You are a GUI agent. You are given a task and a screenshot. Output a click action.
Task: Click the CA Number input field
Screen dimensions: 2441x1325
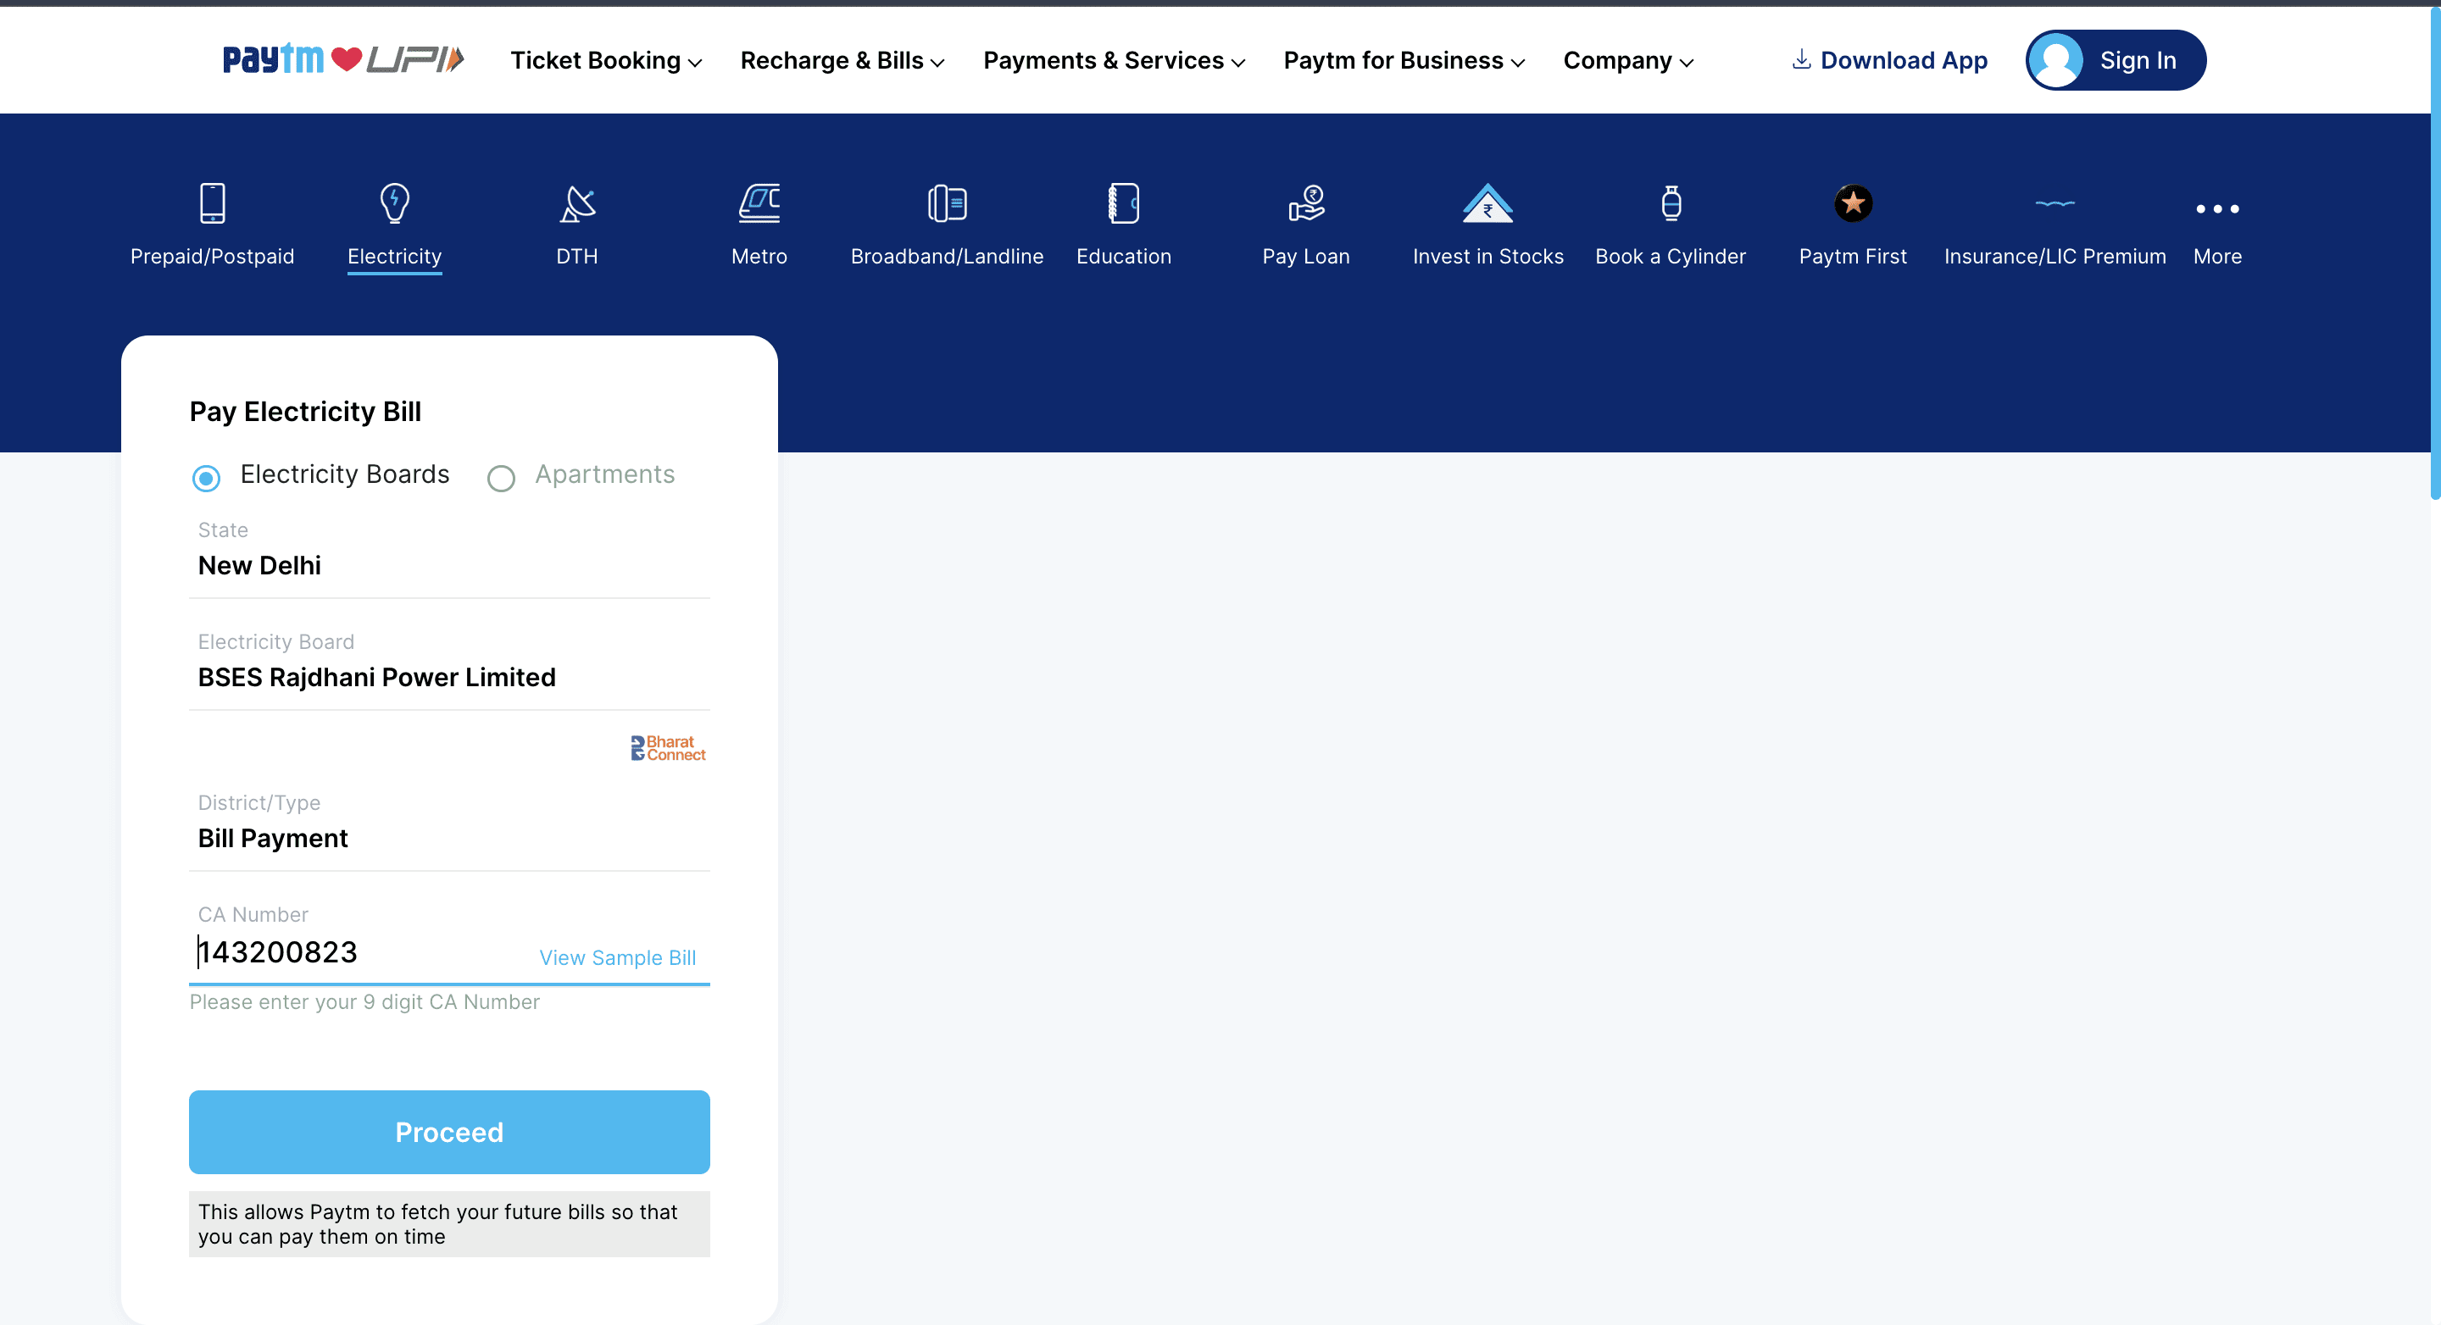tap(360, 952)
